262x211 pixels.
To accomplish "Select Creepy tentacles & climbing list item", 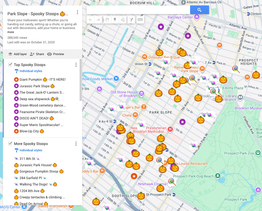I will [x=40, y=197].
